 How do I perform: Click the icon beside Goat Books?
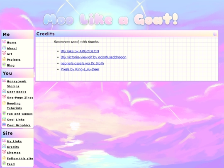[4, 91]
